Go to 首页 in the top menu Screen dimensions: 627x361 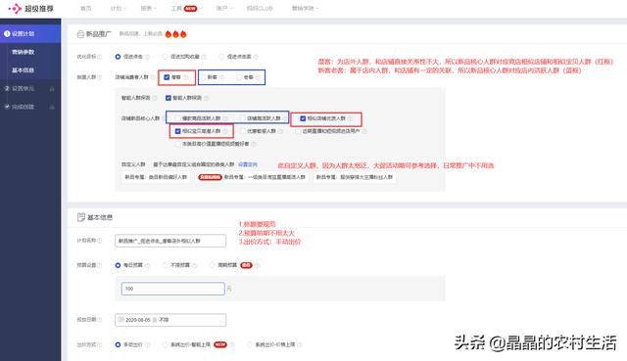tap(86, 9)
